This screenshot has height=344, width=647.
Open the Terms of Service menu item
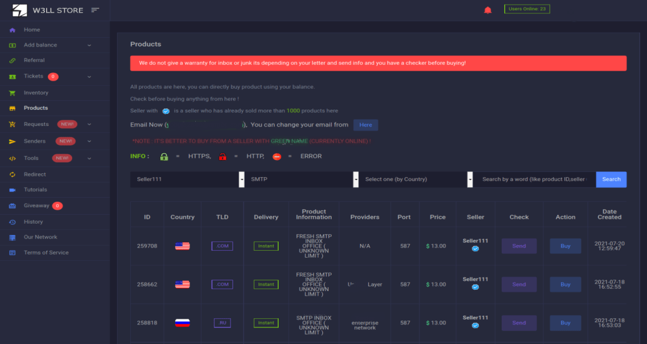46,253
